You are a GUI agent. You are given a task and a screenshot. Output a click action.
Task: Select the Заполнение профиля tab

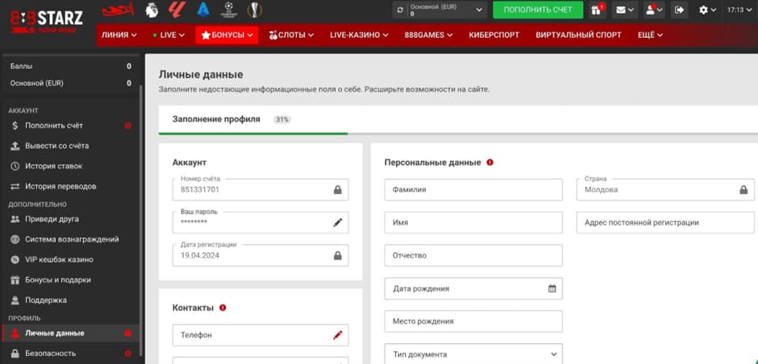tap(216, 119)
